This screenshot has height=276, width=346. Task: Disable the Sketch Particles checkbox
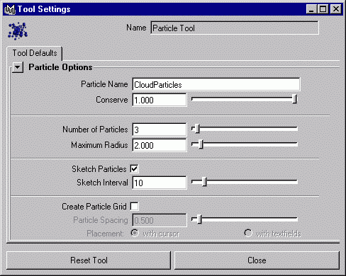[134, 169]
